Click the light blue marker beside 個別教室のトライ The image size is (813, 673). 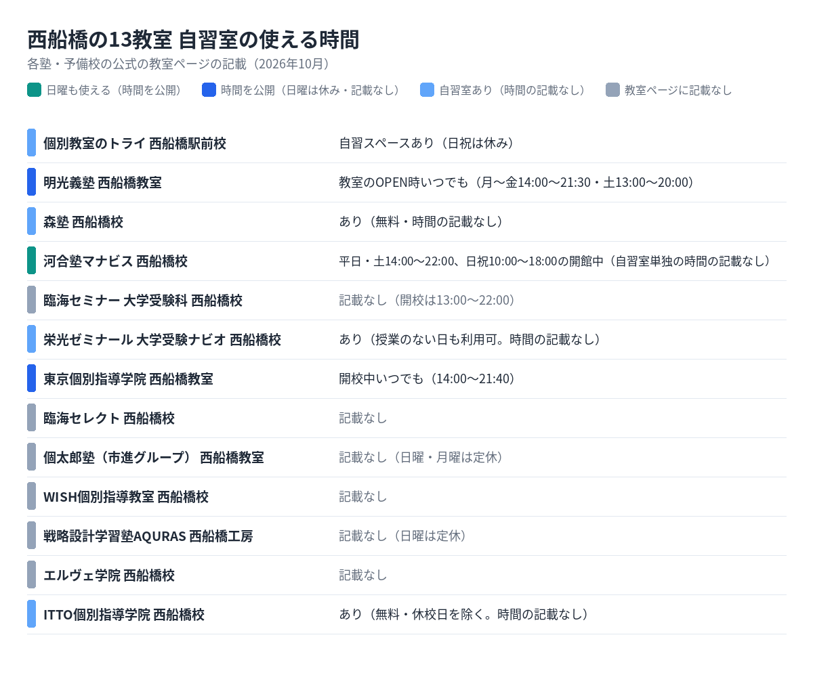[x=31, y=143]
